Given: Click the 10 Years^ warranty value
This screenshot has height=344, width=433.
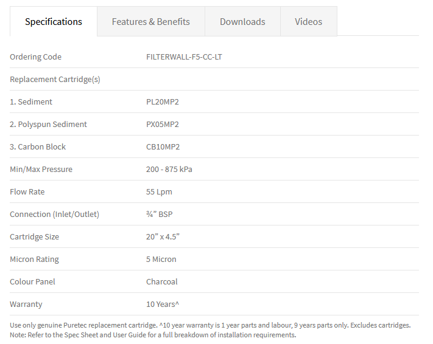Looking at the screenshot, I should (163, 304).
